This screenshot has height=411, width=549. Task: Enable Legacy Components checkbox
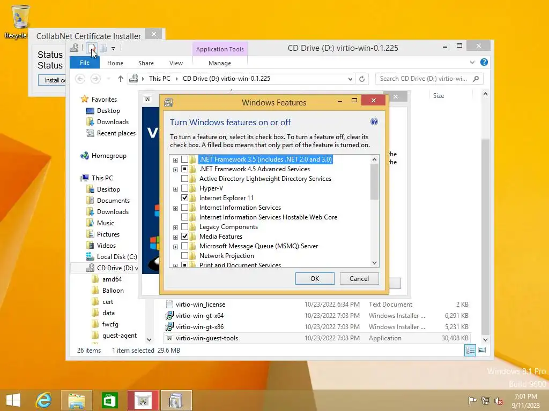pyautogui.click(x=184, y=227)
